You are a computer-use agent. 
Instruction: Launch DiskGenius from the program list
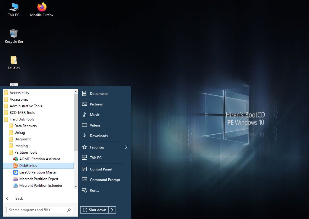coord(28,166)
